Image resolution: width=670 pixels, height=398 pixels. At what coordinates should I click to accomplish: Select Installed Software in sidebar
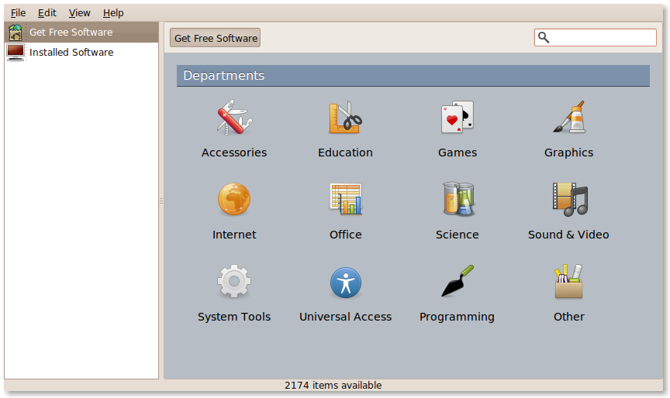tap(81, 53)
